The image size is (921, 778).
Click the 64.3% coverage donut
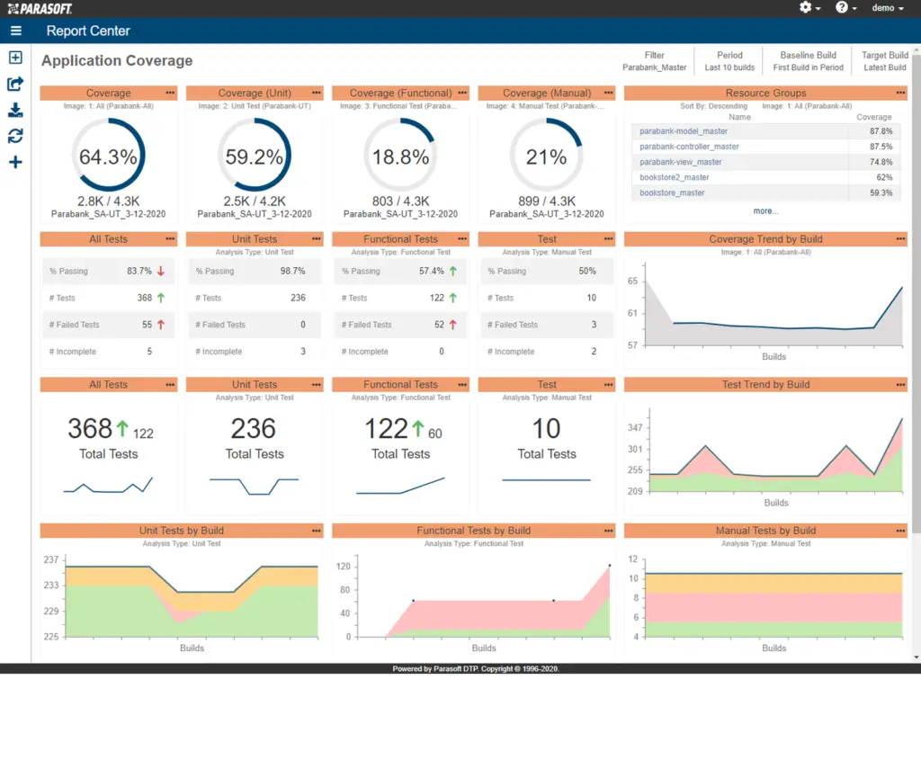pos(108,156)
